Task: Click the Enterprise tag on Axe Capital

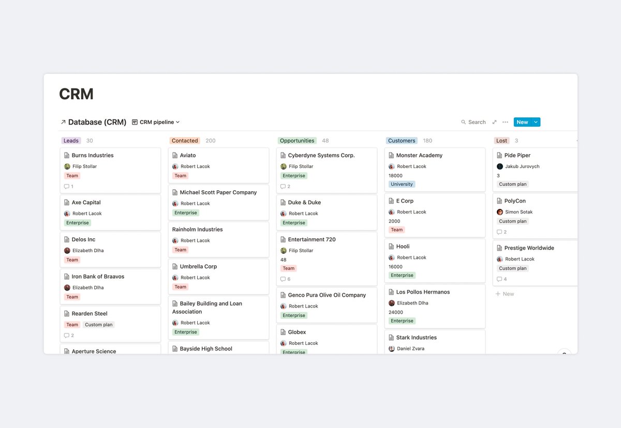Action: coord(77,222)
